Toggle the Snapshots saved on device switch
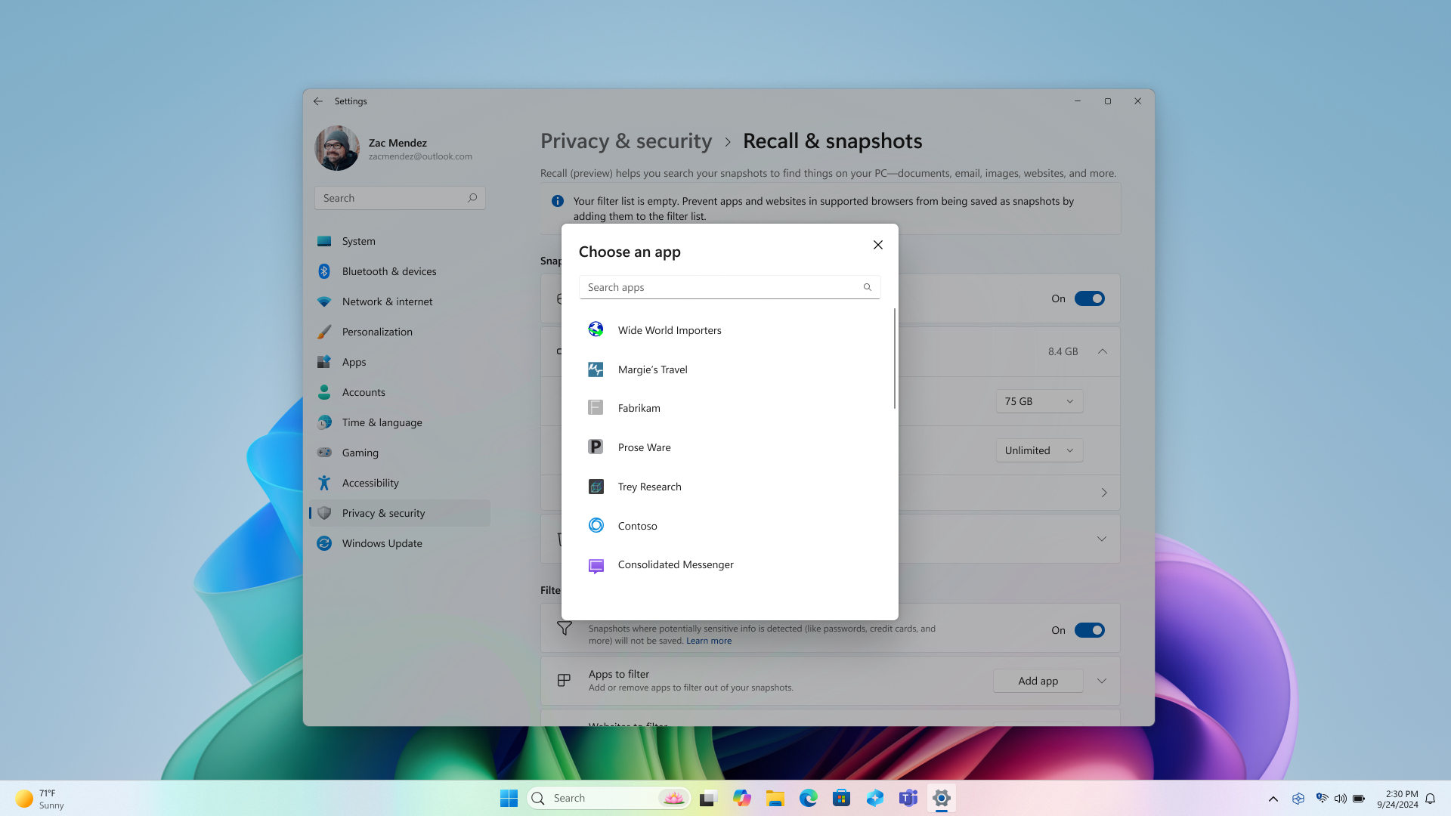This screenshot has width=1451, height=816. [x=1089, y=298]
